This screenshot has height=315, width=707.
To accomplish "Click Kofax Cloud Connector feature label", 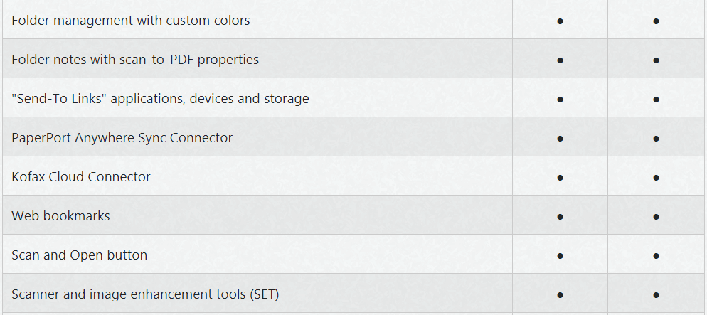I will pos(81,176).
